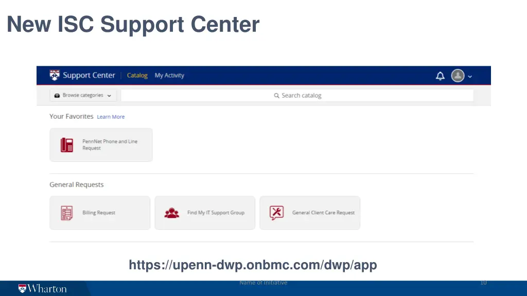Screen dimensions: 527x296
Task: Click the General Requests heading
Action: [76, 184]
